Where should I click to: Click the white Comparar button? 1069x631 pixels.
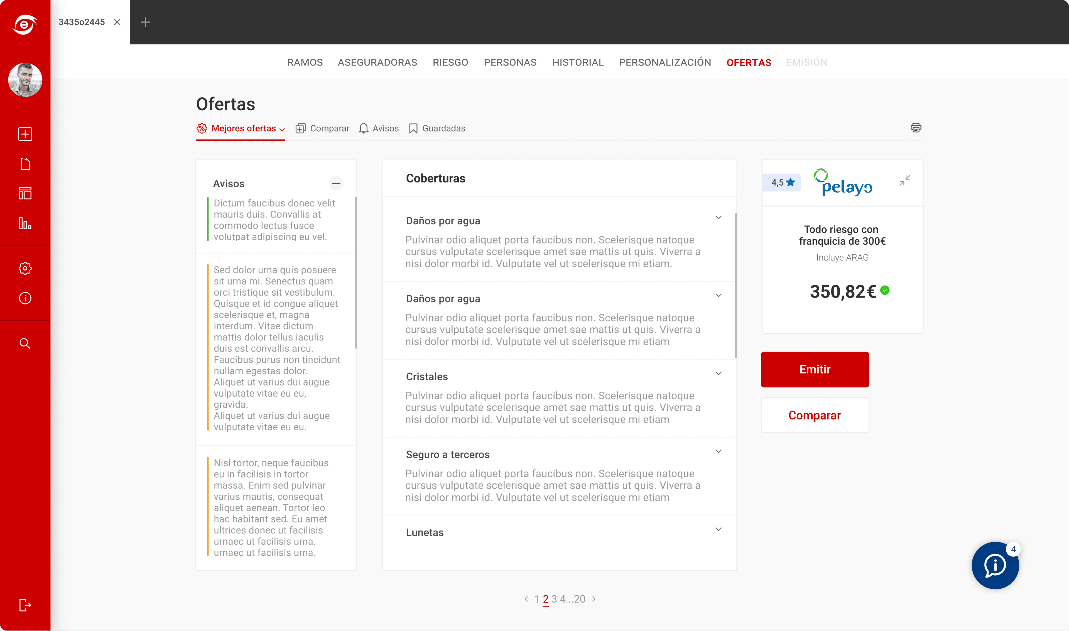coord(815,415)
